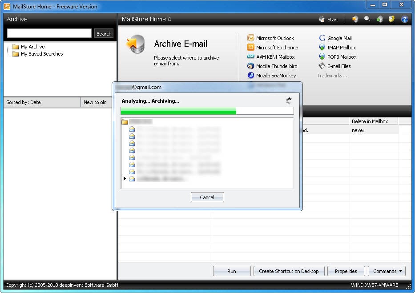Click the magnifier search toolbar icon
This screenshot has width=415, height=293.
click(367, 19)
